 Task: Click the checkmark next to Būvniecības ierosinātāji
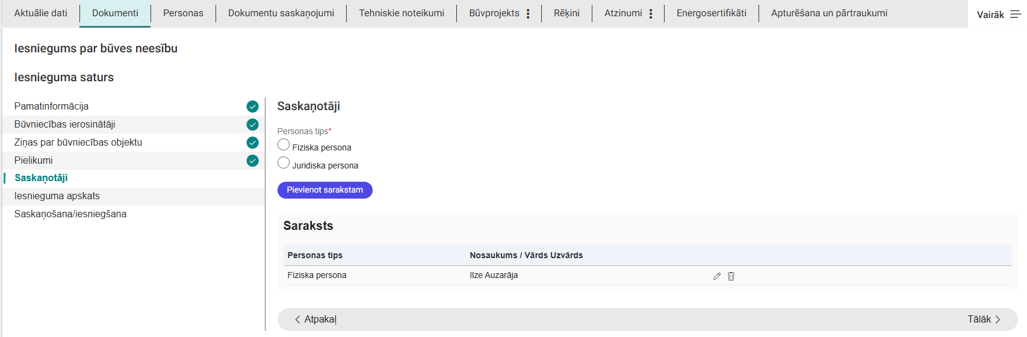coord(252,125)
